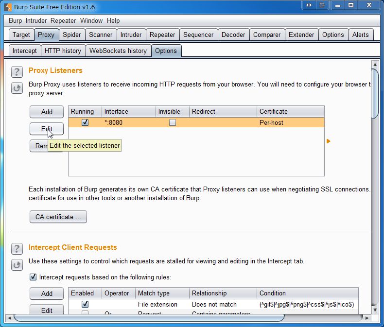Click the Enabled column header
Screen dimensions: 384x327
[85, 293]
